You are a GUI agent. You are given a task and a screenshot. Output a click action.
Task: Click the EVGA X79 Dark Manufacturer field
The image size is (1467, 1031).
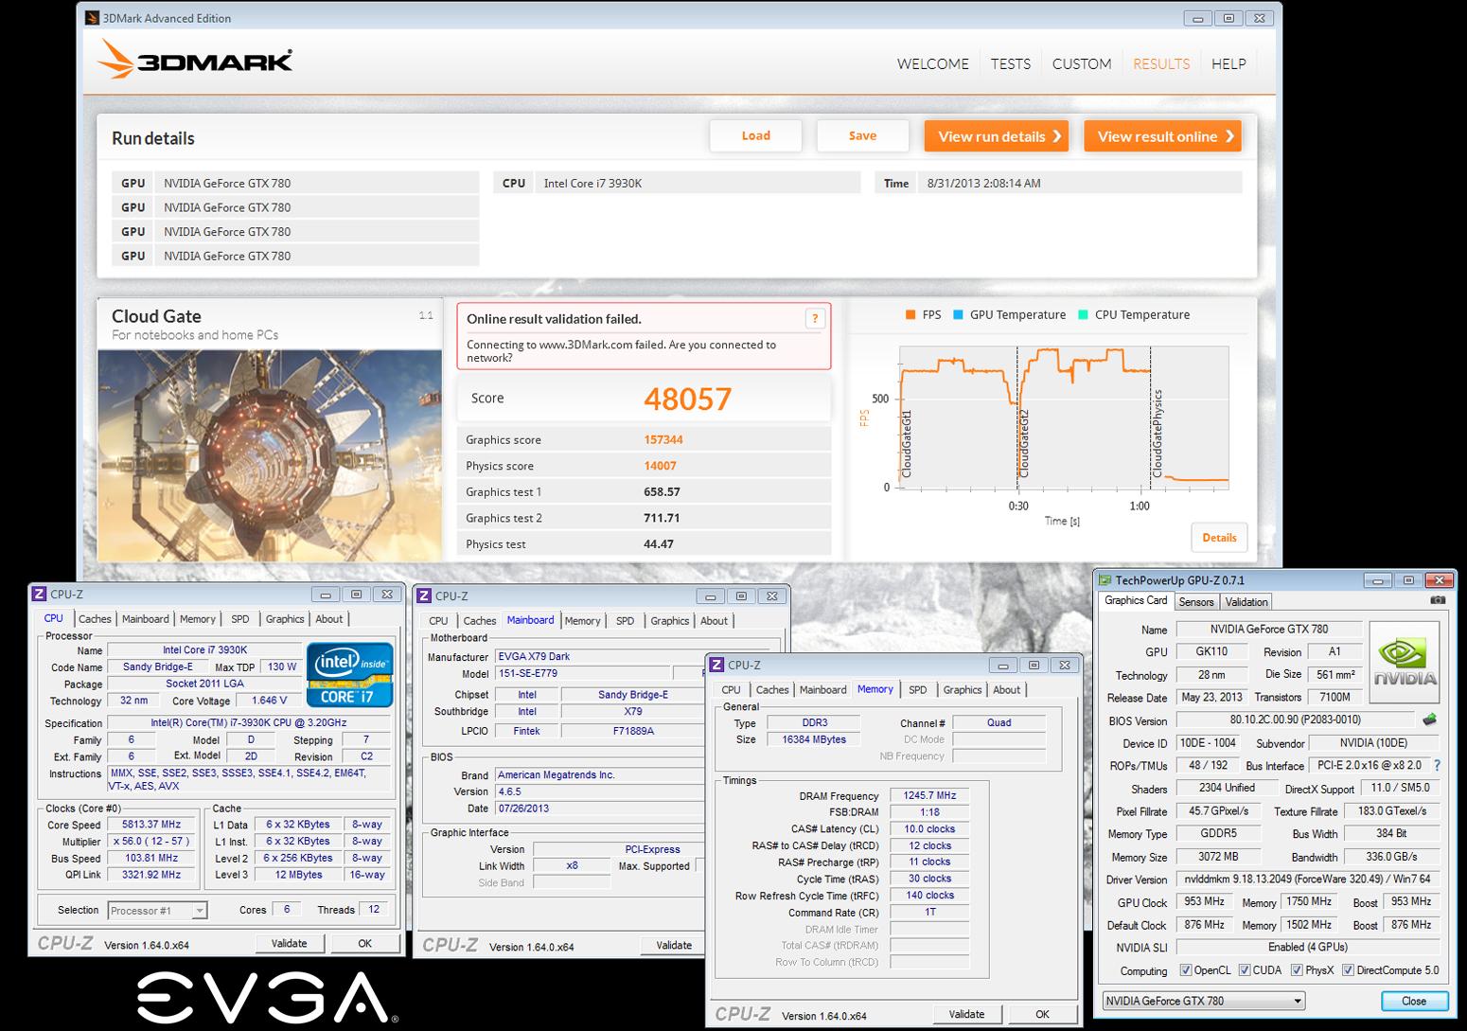[x=600, y=656]
